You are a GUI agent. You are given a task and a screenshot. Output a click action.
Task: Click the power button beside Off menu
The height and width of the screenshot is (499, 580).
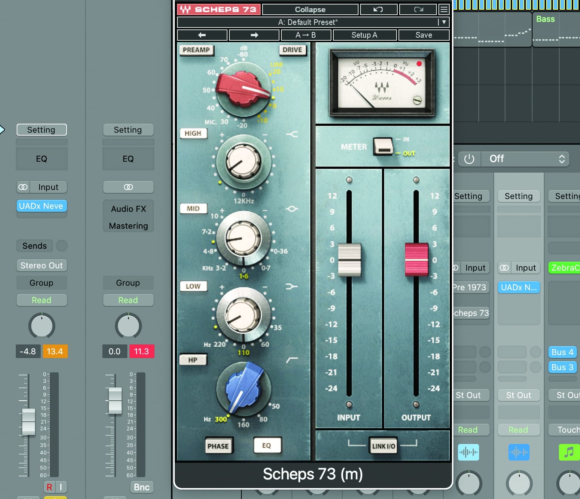click(x=469, y=159)
